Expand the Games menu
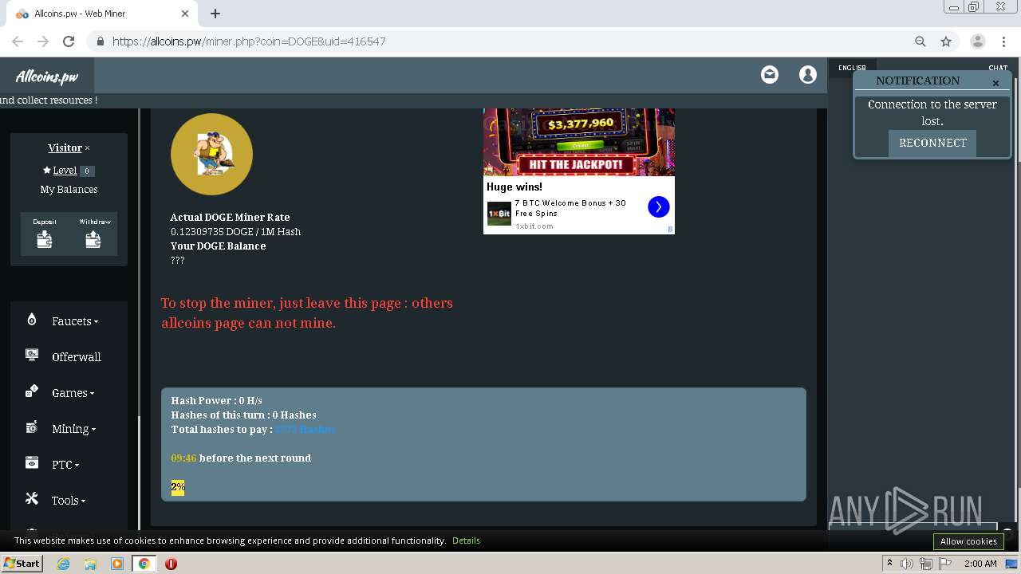 (73, 393)
